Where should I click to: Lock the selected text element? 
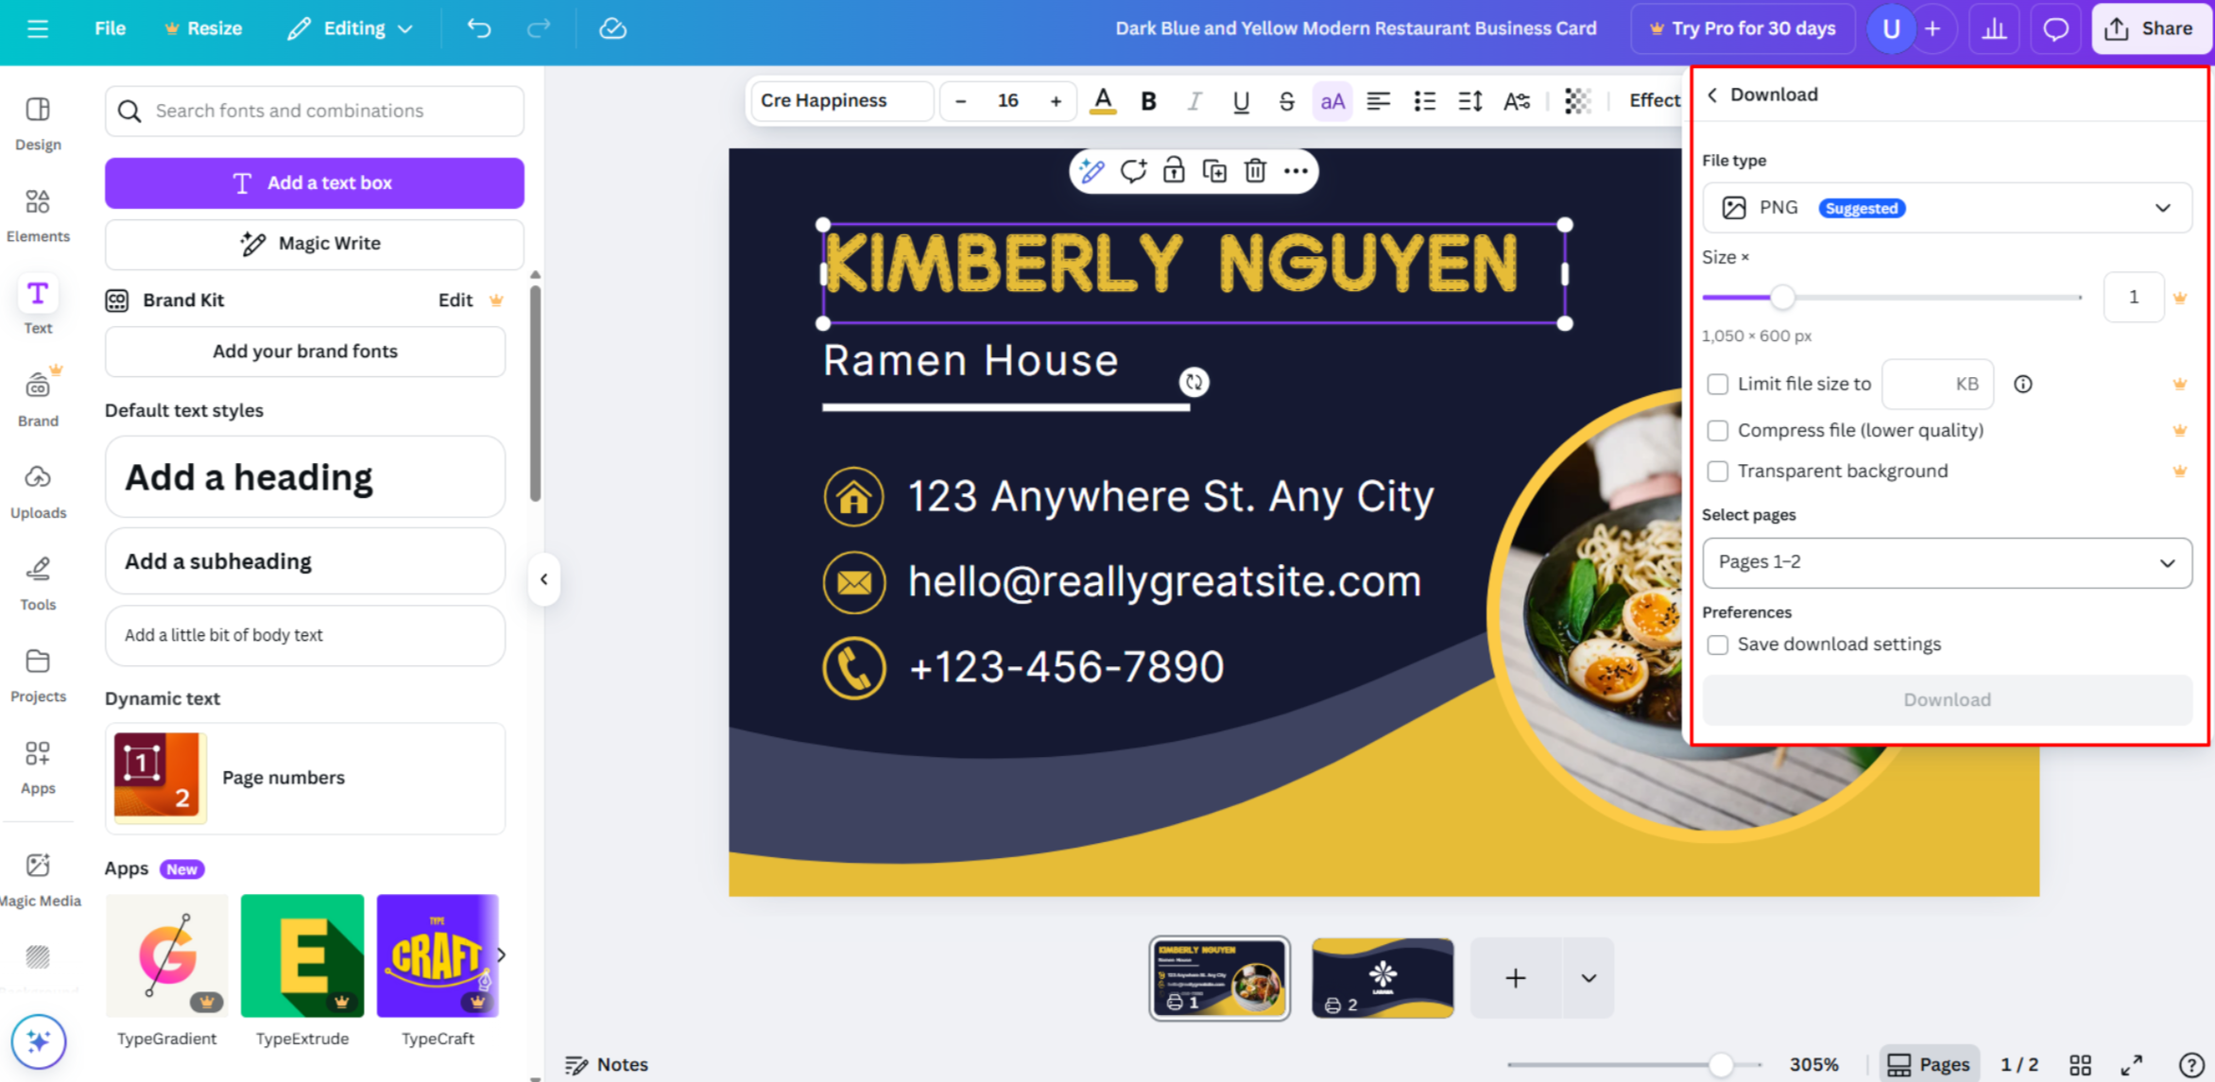tap(1174, 171)
